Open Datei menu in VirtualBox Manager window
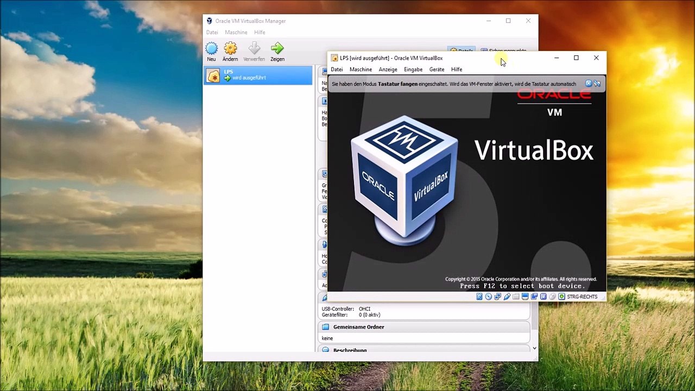The height and width of the screenshot is (391, 695). [212, 33]
